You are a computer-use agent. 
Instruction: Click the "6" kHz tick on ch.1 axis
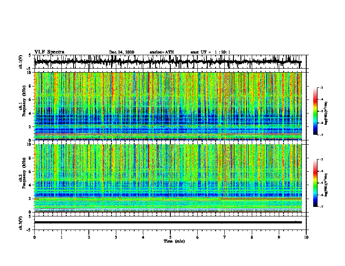pos(30,100)
